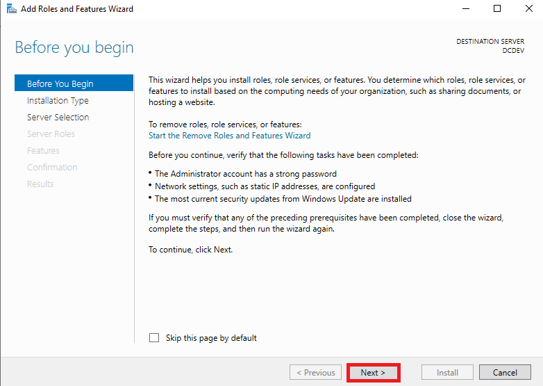Click the 'Skip this page by default' label text

pyautogui.click(x=211, y=338)
